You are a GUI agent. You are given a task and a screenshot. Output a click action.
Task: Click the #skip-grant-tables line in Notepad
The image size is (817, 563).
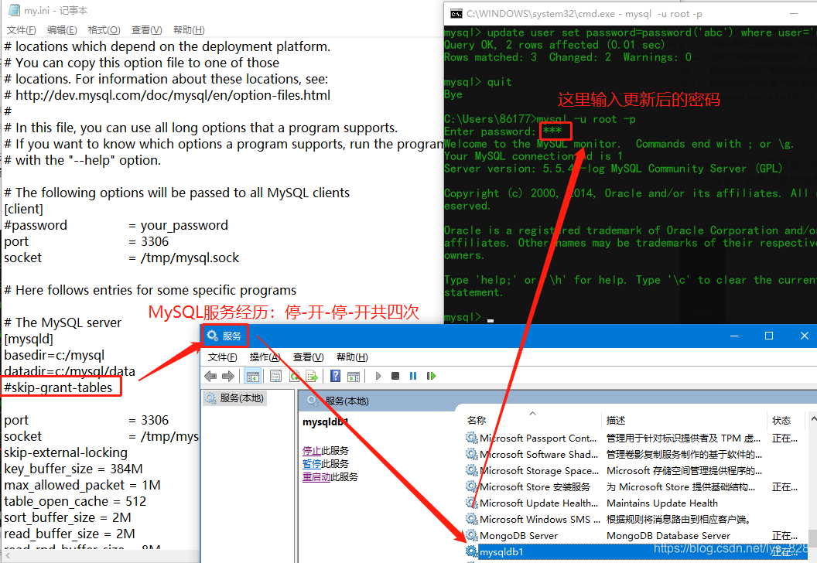pos(58,387)
